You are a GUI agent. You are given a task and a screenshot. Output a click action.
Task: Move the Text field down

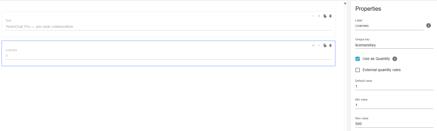(x=319, y=16)
